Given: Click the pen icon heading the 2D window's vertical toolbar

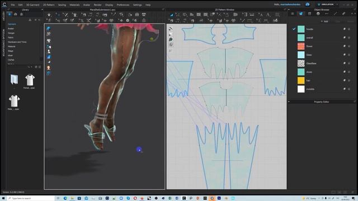Looking at the screenshot, I should pos(171,28).
